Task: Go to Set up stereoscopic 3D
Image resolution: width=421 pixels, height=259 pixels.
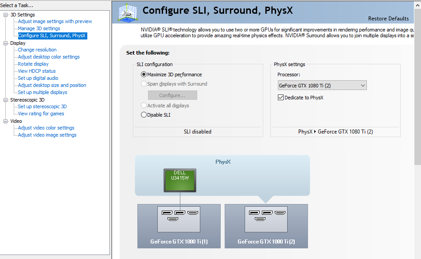Action: [x=42, y=107]
